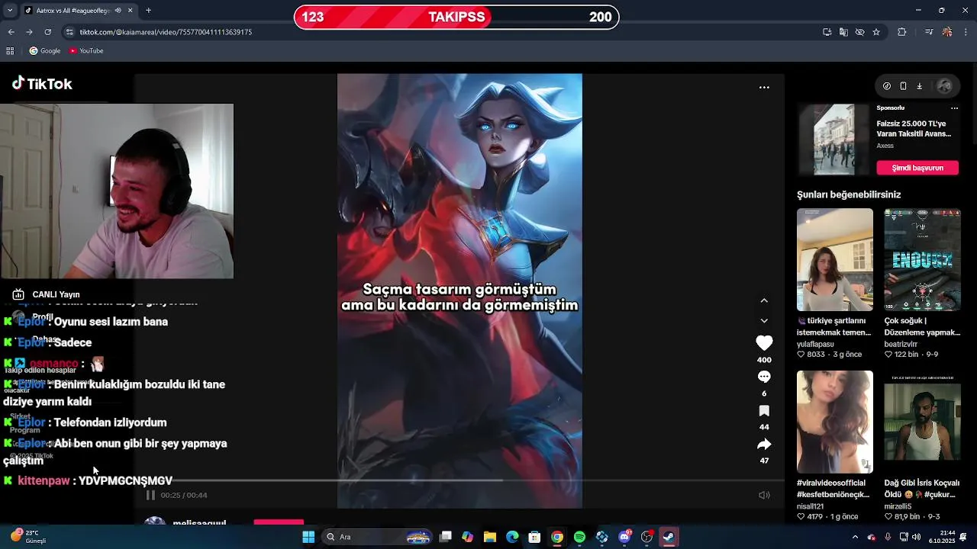Click the tiktok.com address bar URL

coord(166,32)
